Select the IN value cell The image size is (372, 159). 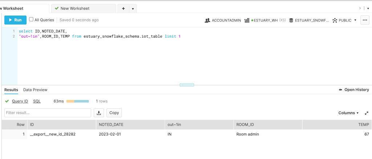point(199,134)
